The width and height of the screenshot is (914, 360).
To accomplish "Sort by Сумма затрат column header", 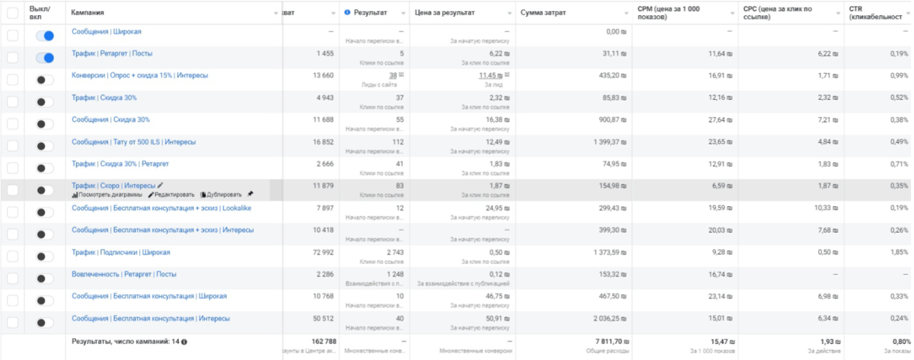I will (546, 13).
